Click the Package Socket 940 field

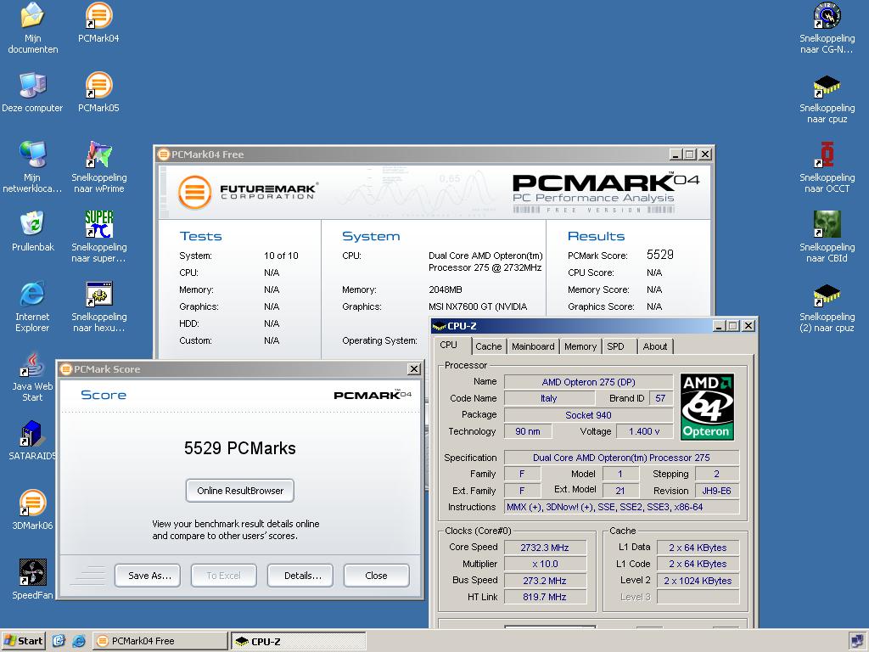pos(588,415)
